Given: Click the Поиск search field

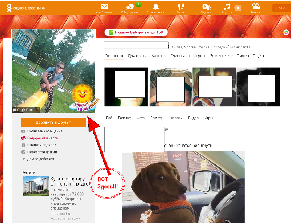Looking at the screenshot, I should pyautogui.click(x=282, y=8).
